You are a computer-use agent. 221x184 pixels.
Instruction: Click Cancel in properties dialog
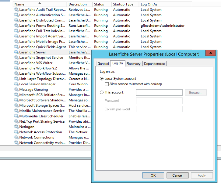(x=177, y=175)
